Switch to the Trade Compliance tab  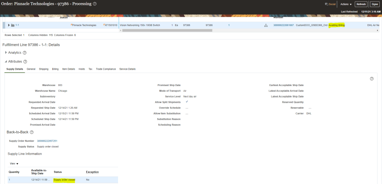[x=106, y=69]
